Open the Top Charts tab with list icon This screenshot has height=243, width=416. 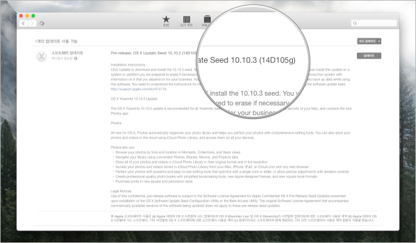(186, 21)
